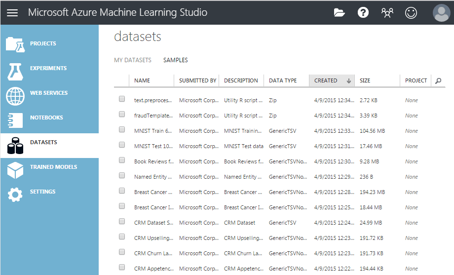Image resolution: width=454 pixels, height=275 pixels.
Task: Open the user account avatar
Action: pos(441,13)
